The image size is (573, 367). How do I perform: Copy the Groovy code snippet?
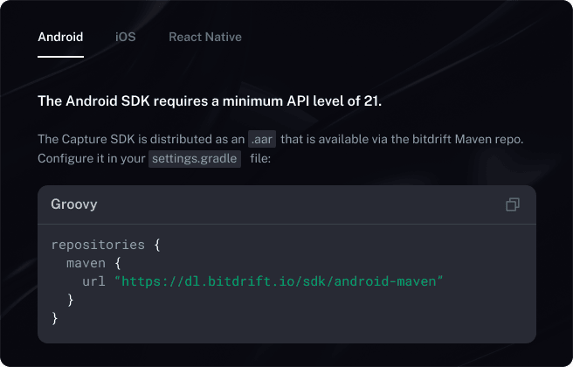513,204
